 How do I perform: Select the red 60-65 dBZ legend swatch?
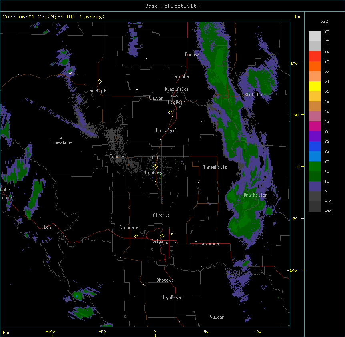tap(315, 56)
